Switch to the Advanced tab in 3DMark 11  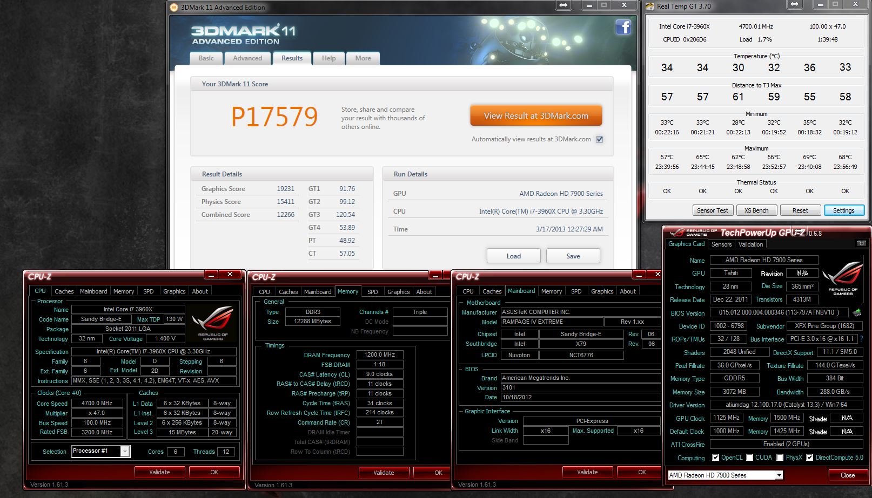[247, 58]
